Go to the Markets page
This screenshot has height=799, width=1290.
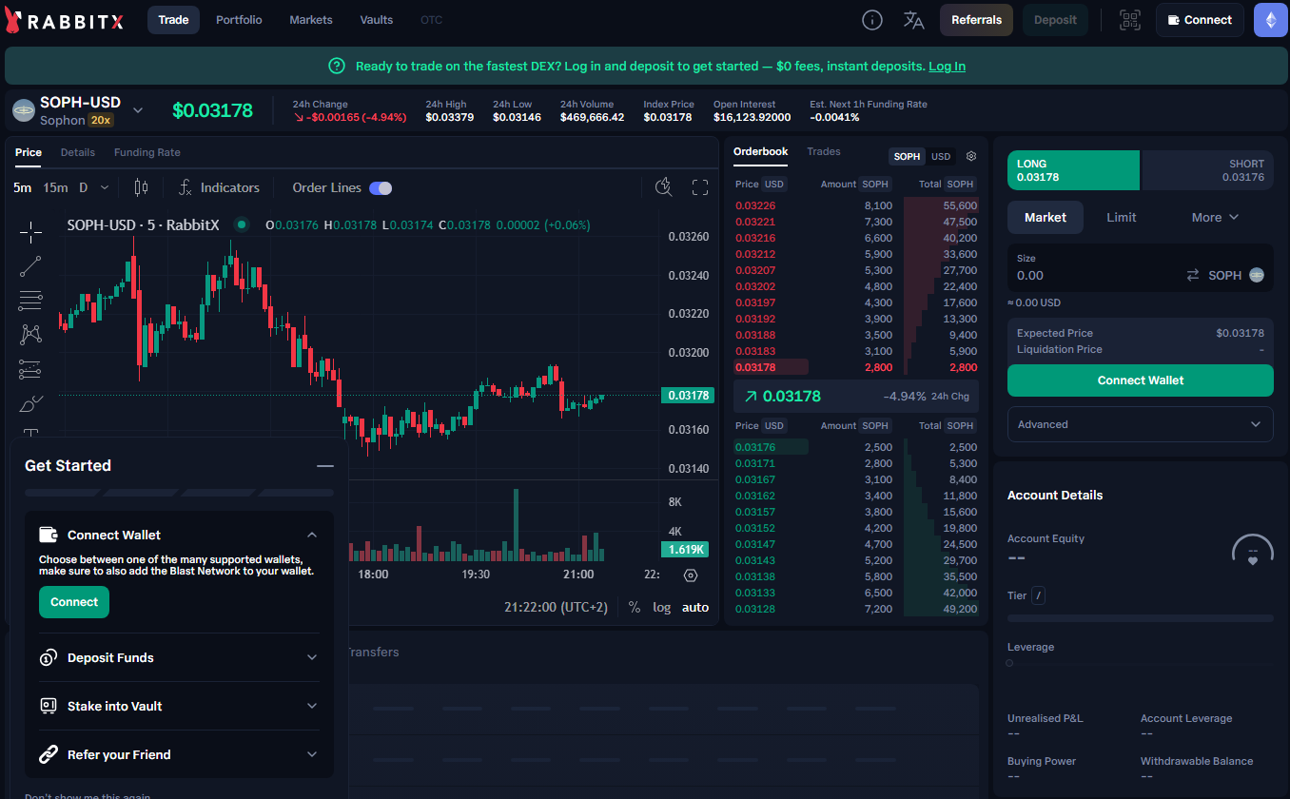[311, 20]
